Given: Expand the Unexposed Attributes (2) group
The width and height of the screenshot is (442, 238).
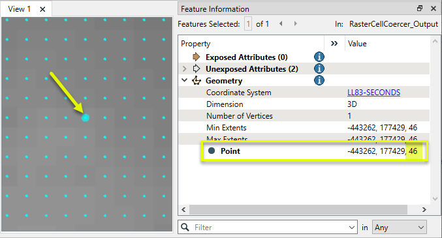Looking at the screenshot, I should [x=184, y=68].
